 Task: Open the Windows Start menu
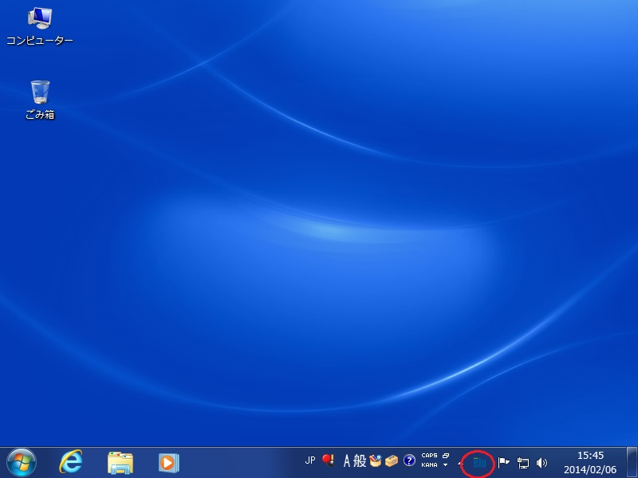pyautogui.click(x=22, y=462)
